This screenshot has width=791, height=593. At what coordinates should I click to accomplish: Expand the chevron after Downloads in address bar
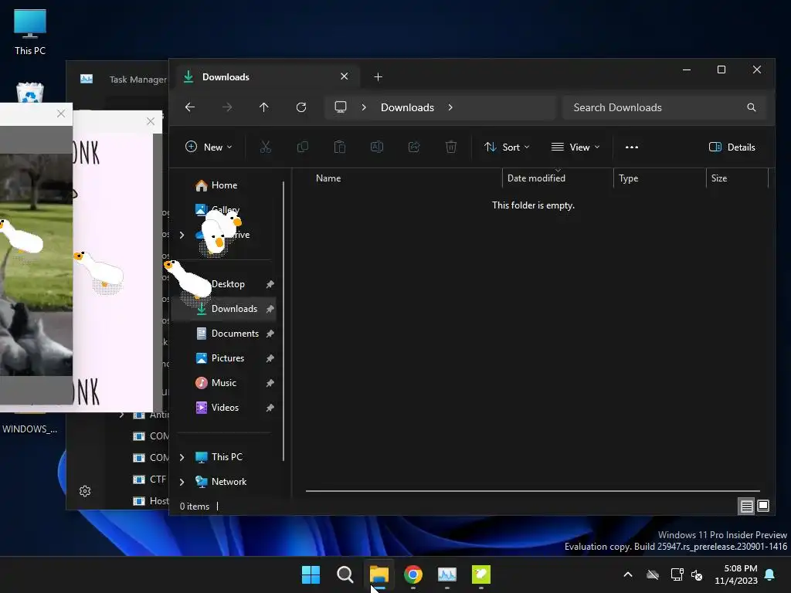point(450,107)
